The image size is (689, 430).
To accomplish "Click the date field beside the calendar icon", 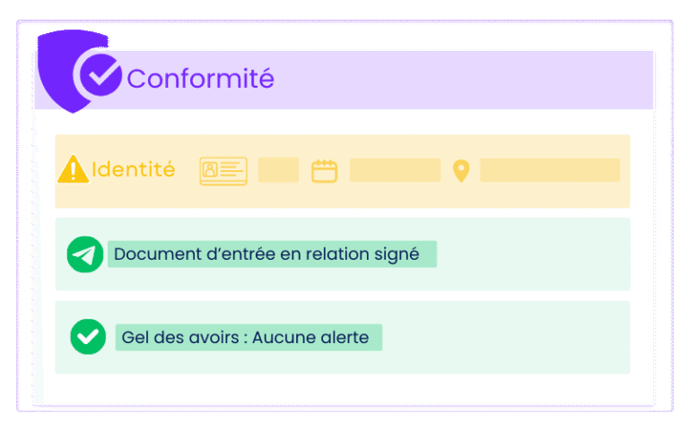I will click(395, 170).
